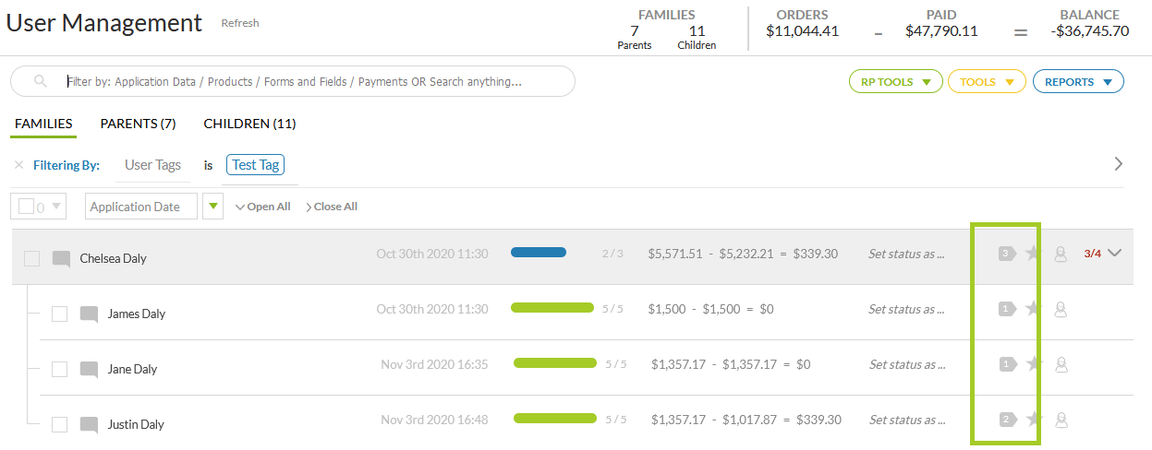1152x450 pixels.
Task: Switch to the PARENTS (7) tab
Action: coord(138,124)
